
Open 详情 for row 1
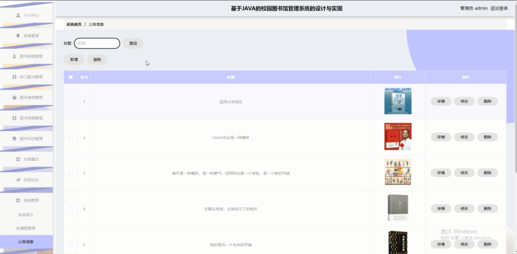[441, 102]
